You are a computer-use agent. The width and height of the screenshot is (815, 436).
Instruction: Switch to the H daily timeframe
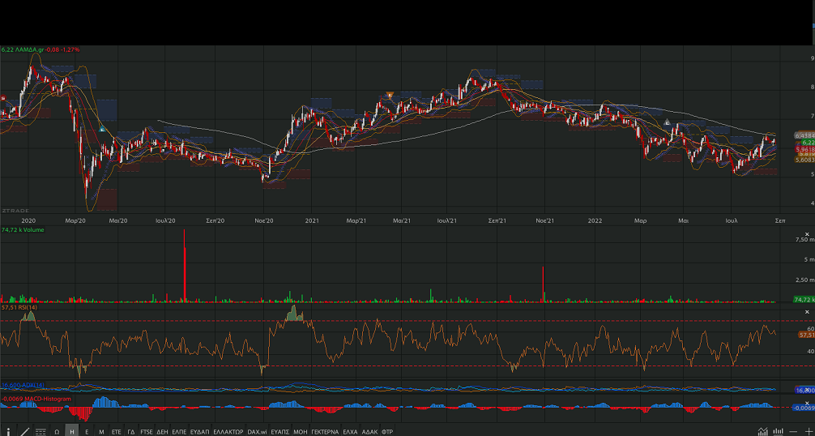pyautogui.click(x=72, y=431)
